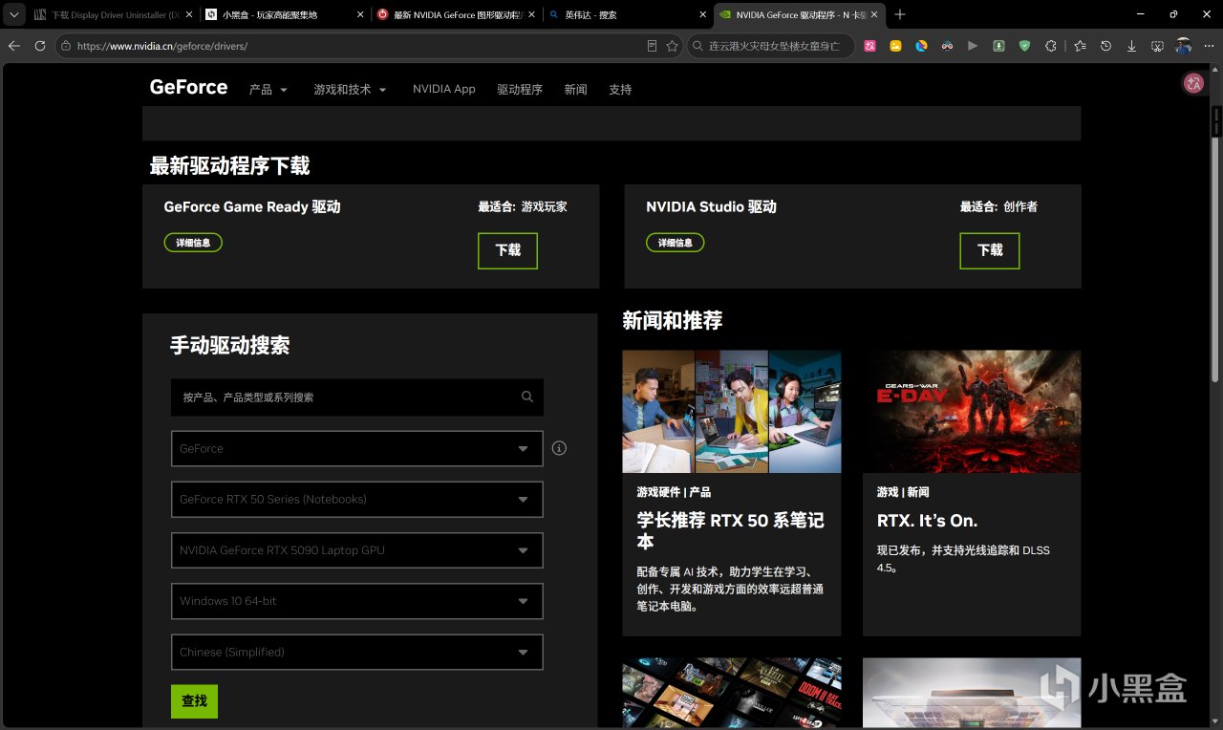Viewport: 1223px width, 730px height.
Task: Click the pink translate badge on the page edge
Action: pyautogui.click(x=1193, y=83)
